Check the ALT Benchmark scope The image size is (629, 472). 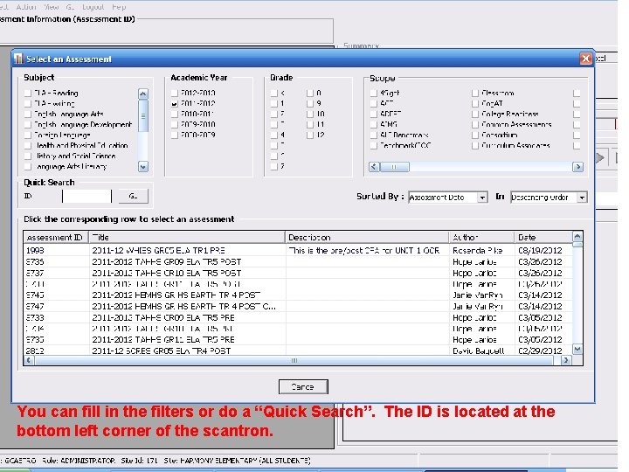(374, 135)
